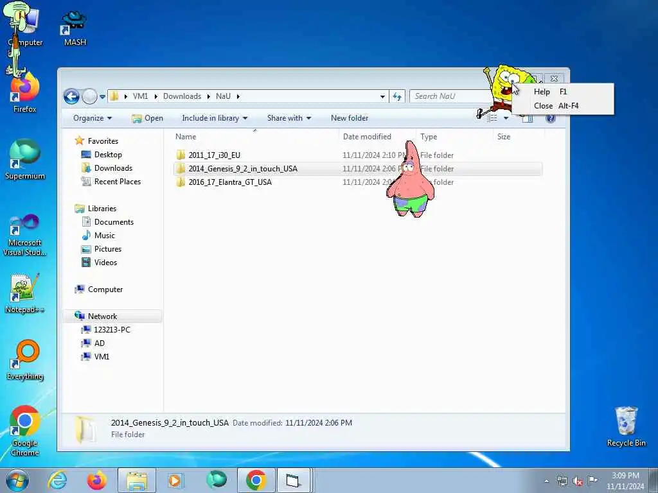Click the Windows Explorer taskbar button
Viewport: 658px width, 493px height.
(x=137, y=480)
